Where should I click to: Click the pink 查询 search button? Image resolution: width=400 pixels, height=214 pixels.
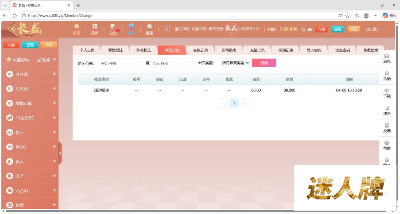264,63
